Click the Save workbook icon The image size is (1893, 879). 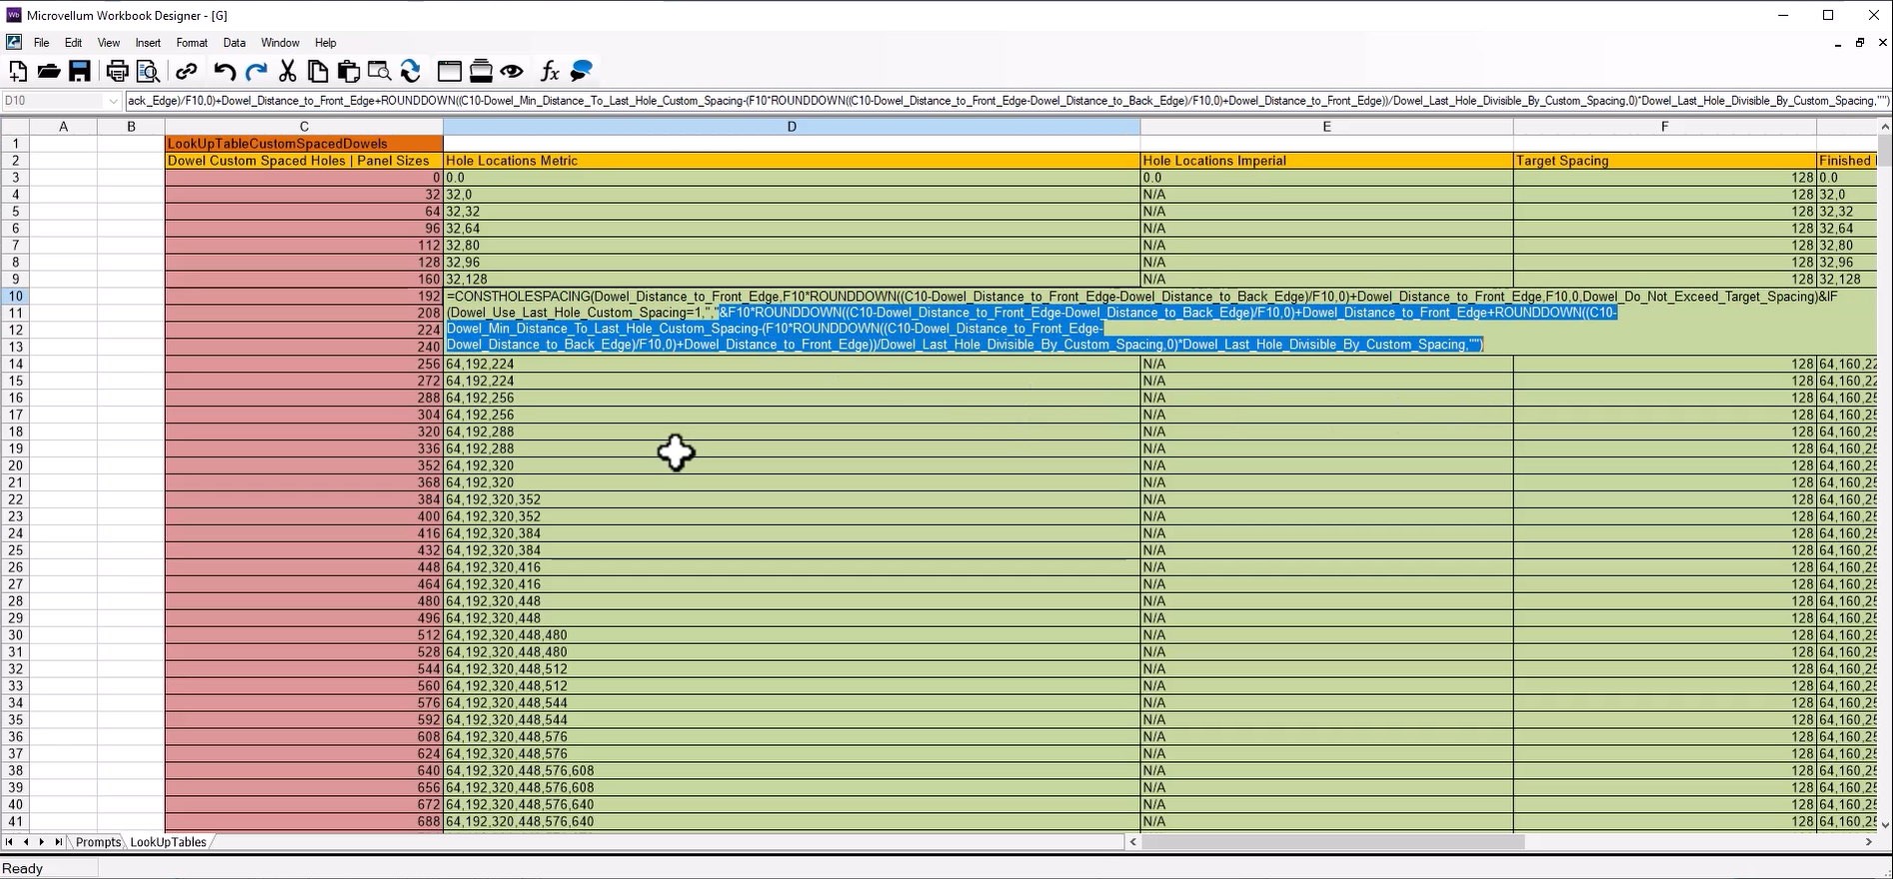[80, 71]
